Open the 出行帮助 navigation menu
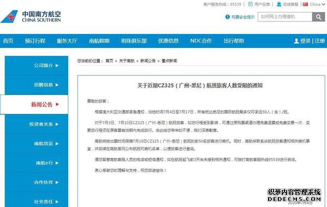This screenshot has width=327, height=207. click(x=234, y=41)
